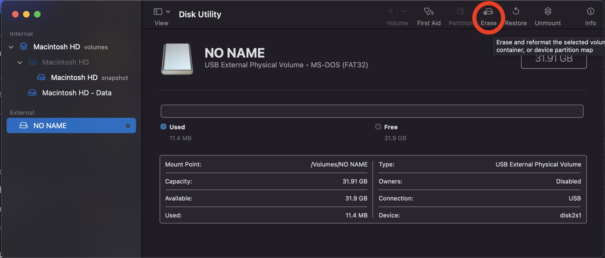Open the View options chevron
Screen dimensions: 605x258
click(x=168, y=12)
